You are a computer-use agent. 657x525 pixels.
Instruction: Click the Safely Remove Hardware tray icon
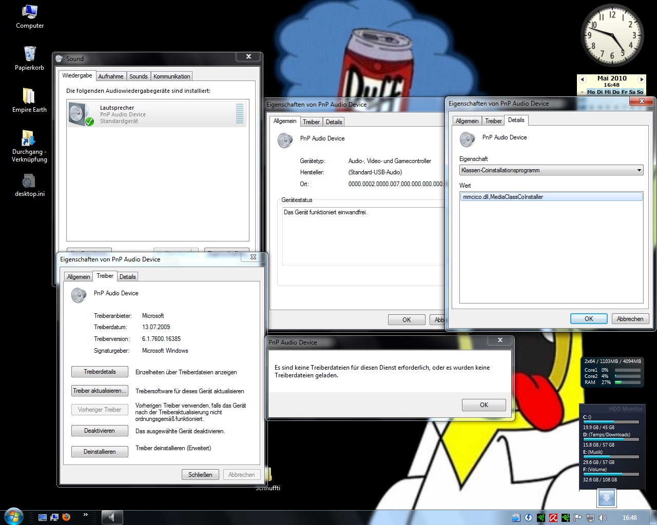pos(516,518)
